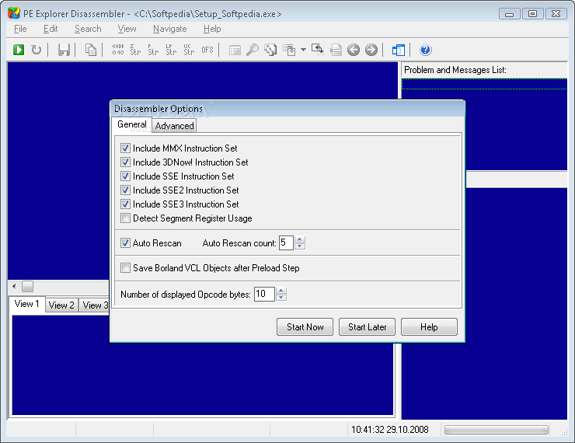Image resolution: width=575 pixels, height=443 pixels.
Task: Click the print-like document icon
Action: click(335, 50)
